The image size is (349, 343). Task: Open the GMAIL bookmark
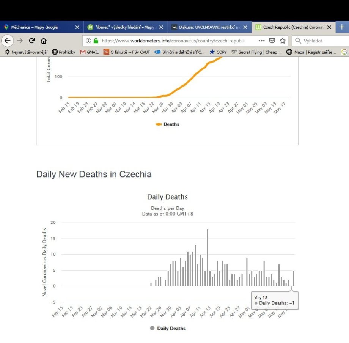click(90, 52)
